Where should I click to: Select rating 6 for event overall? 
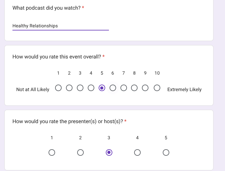(113, 88)
